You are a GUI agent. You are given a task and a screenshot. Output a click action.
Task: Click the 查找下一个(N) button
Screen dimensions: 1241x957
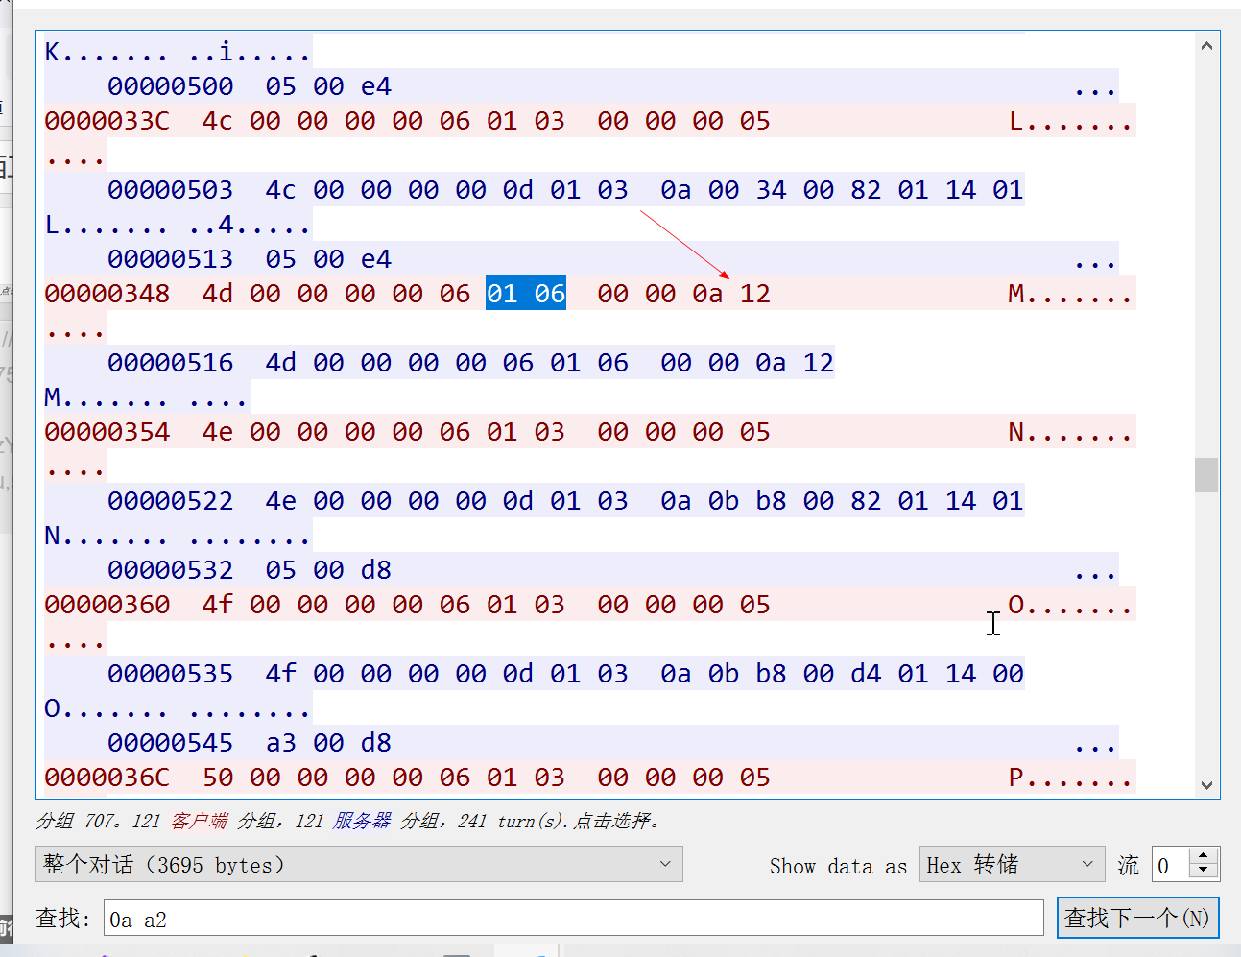pos(1137,918)
